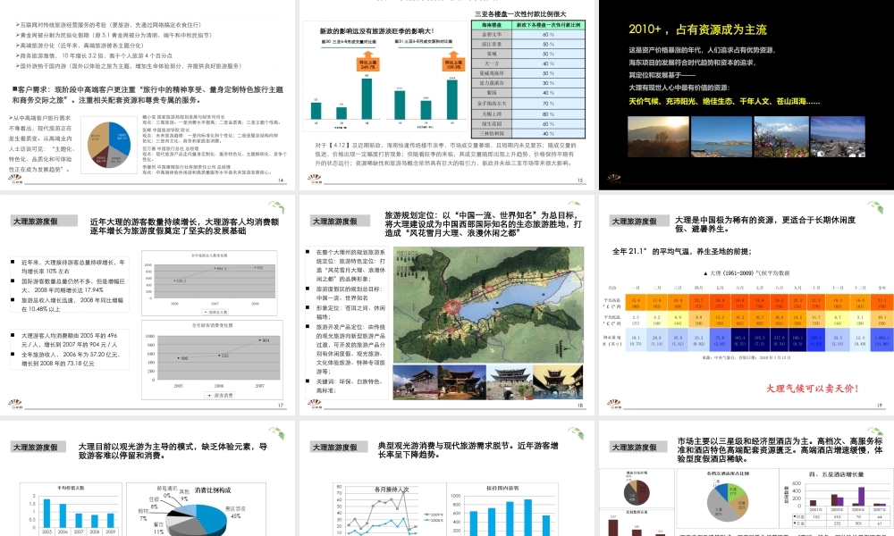This screenshot has height=536, width=894.
Task: Select the village rooftops photo on black slide
Action: click(x=838, y=137)
